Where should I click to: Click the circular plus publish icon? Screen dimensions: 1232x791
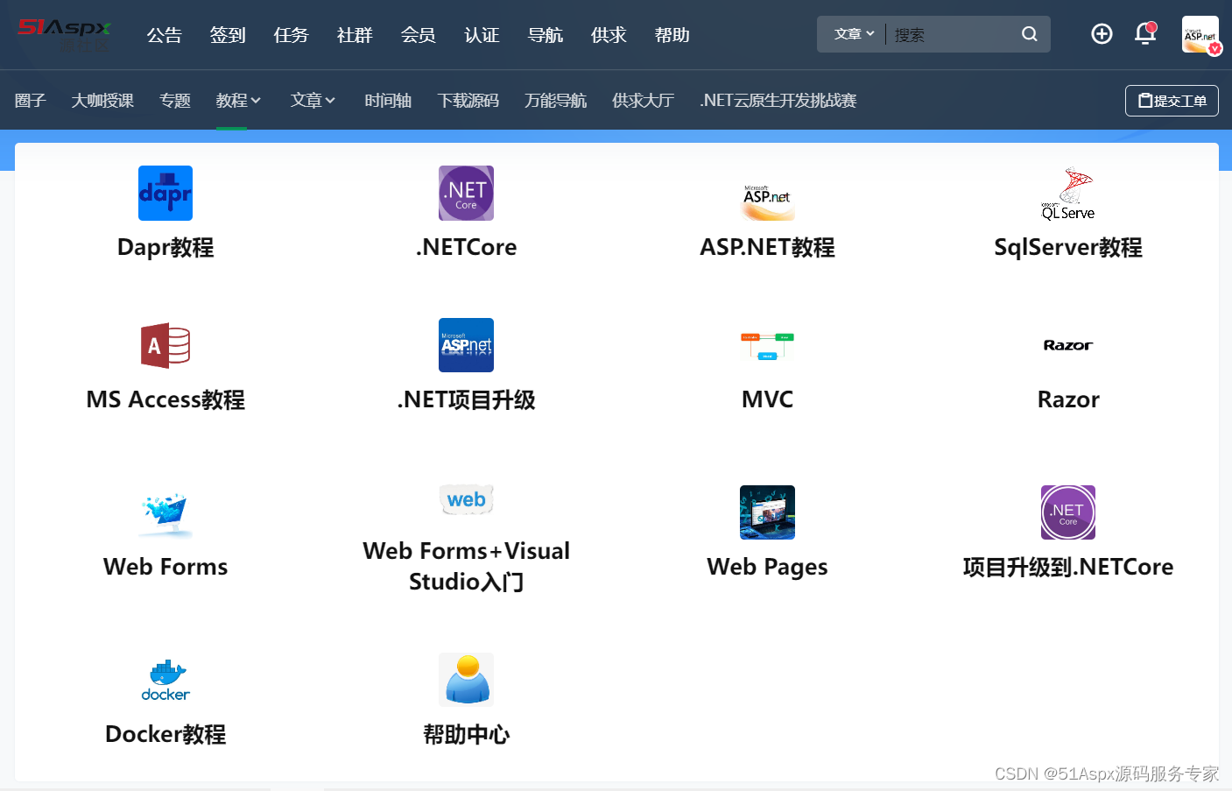tap(1102, 34)
